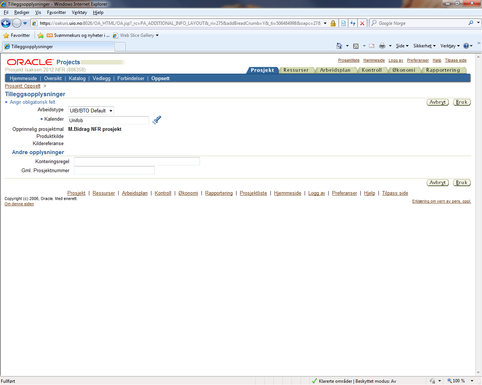Click the top Prosjektliste link
Image resolution: width=482 pixels, height=385 pixels.
click(x=349, y=60)
